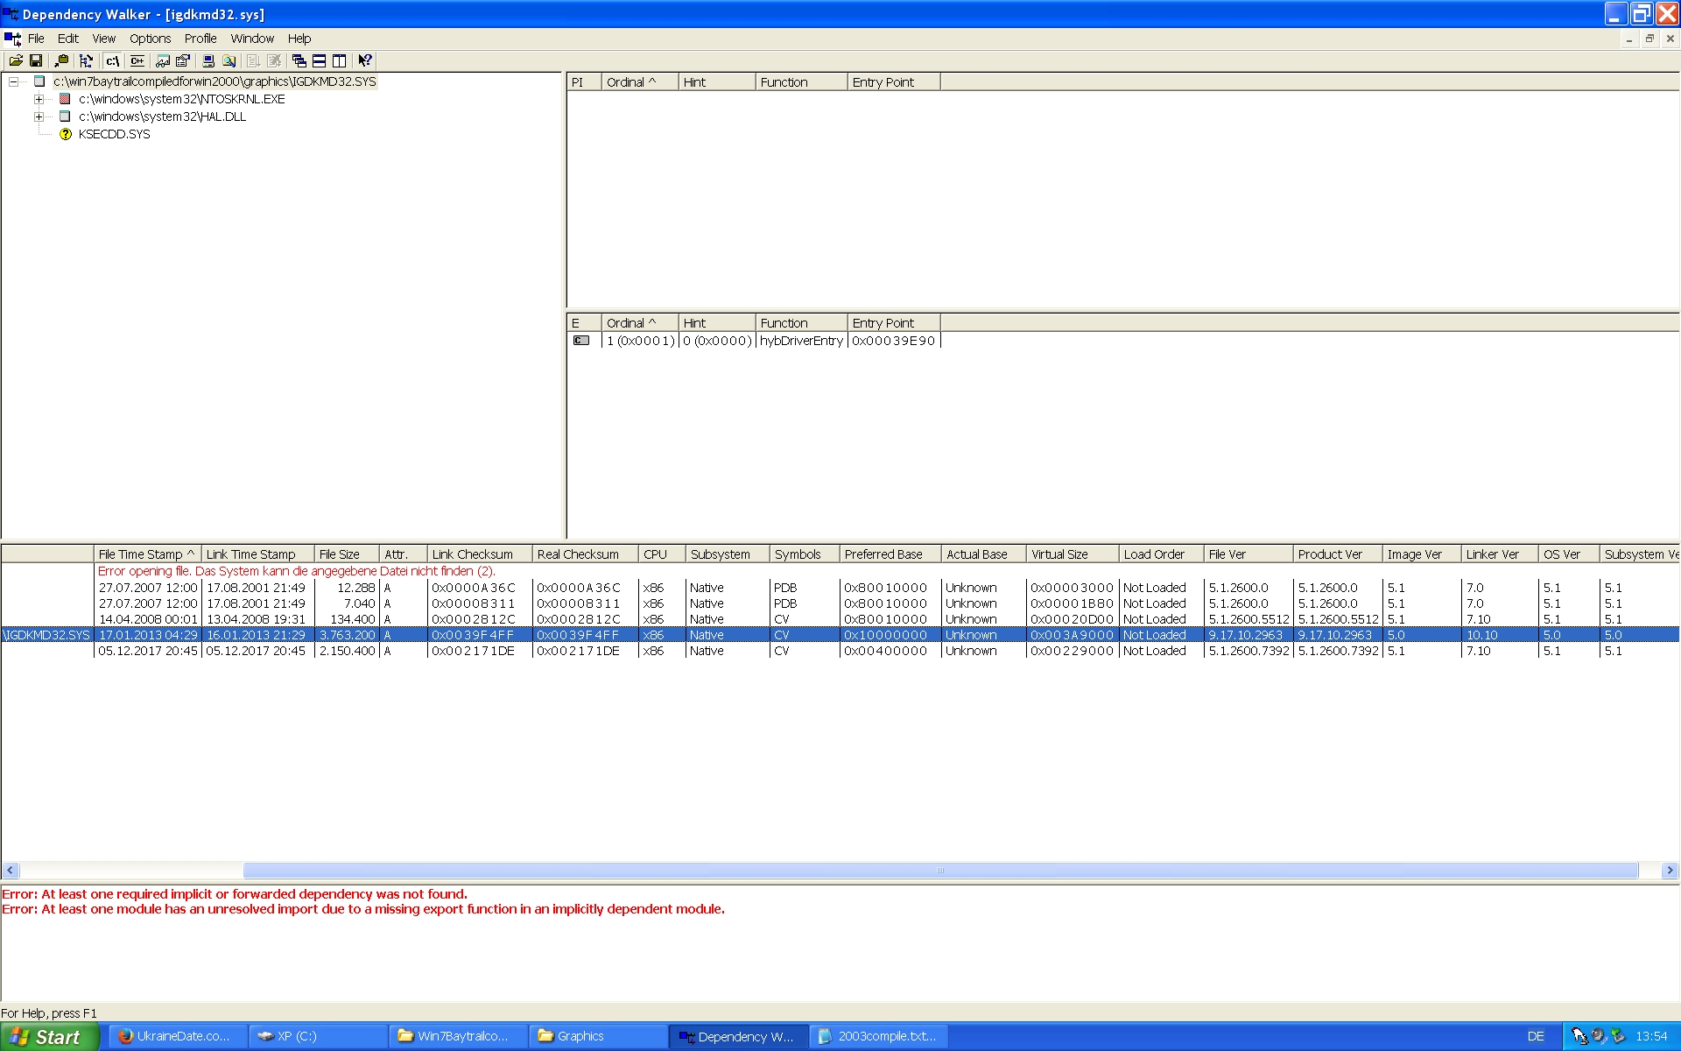Image resolution: width=1681 pixels, height=1051 pixels.
Task: Select the IGDKMD32.SYS row in module list
Action: point(840,635)
